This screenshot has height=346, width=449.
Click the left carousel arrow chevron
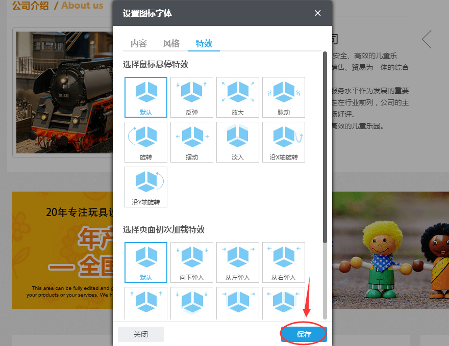click(x=427, y=39)
